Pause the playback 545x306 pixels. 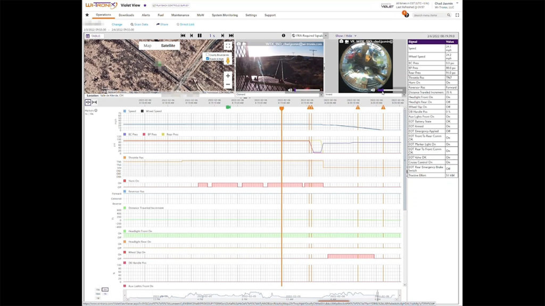200,36
